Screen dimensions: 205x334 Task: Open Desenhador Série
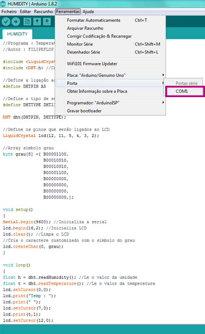pos(110,52)
